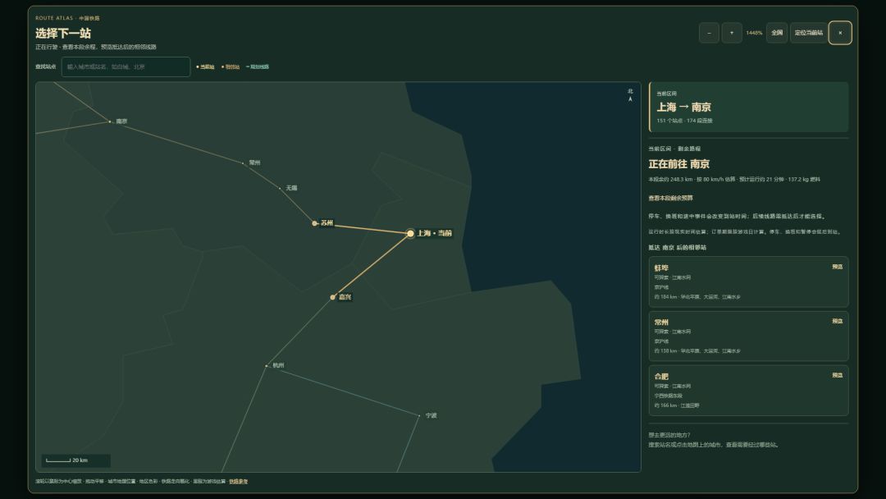Image resolution: width=886 pixels, height=499 pixels.
Task: Preview the 常州 neighbouring station card
Action: click(748, 336)
